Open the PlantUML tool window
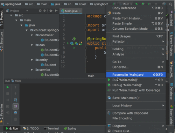Image resolution: width=175 pixels, height=133 pixels. click(x=171, y=69)
